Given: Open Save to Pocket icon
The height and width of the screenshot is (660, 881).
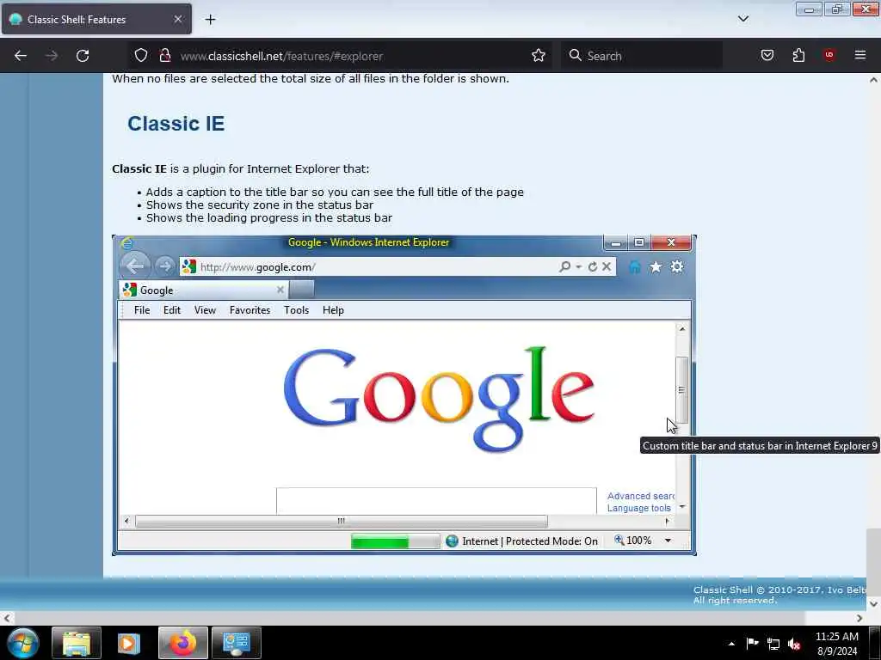Looking at the screenshot, I should 767,55.
